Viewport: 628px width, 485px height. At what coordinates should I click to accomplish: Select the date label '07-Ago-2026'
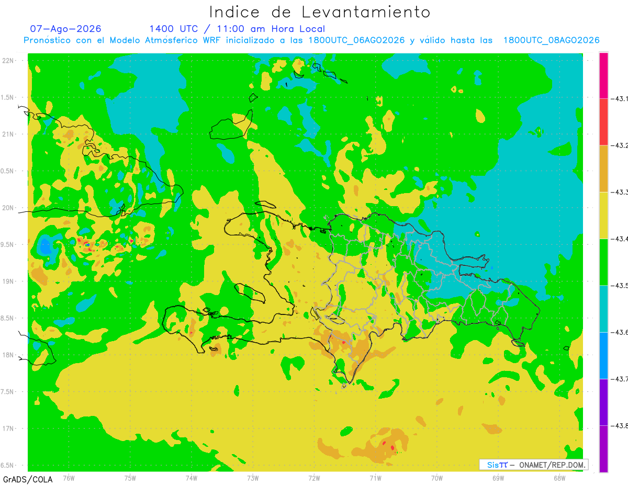pos(65,28)
